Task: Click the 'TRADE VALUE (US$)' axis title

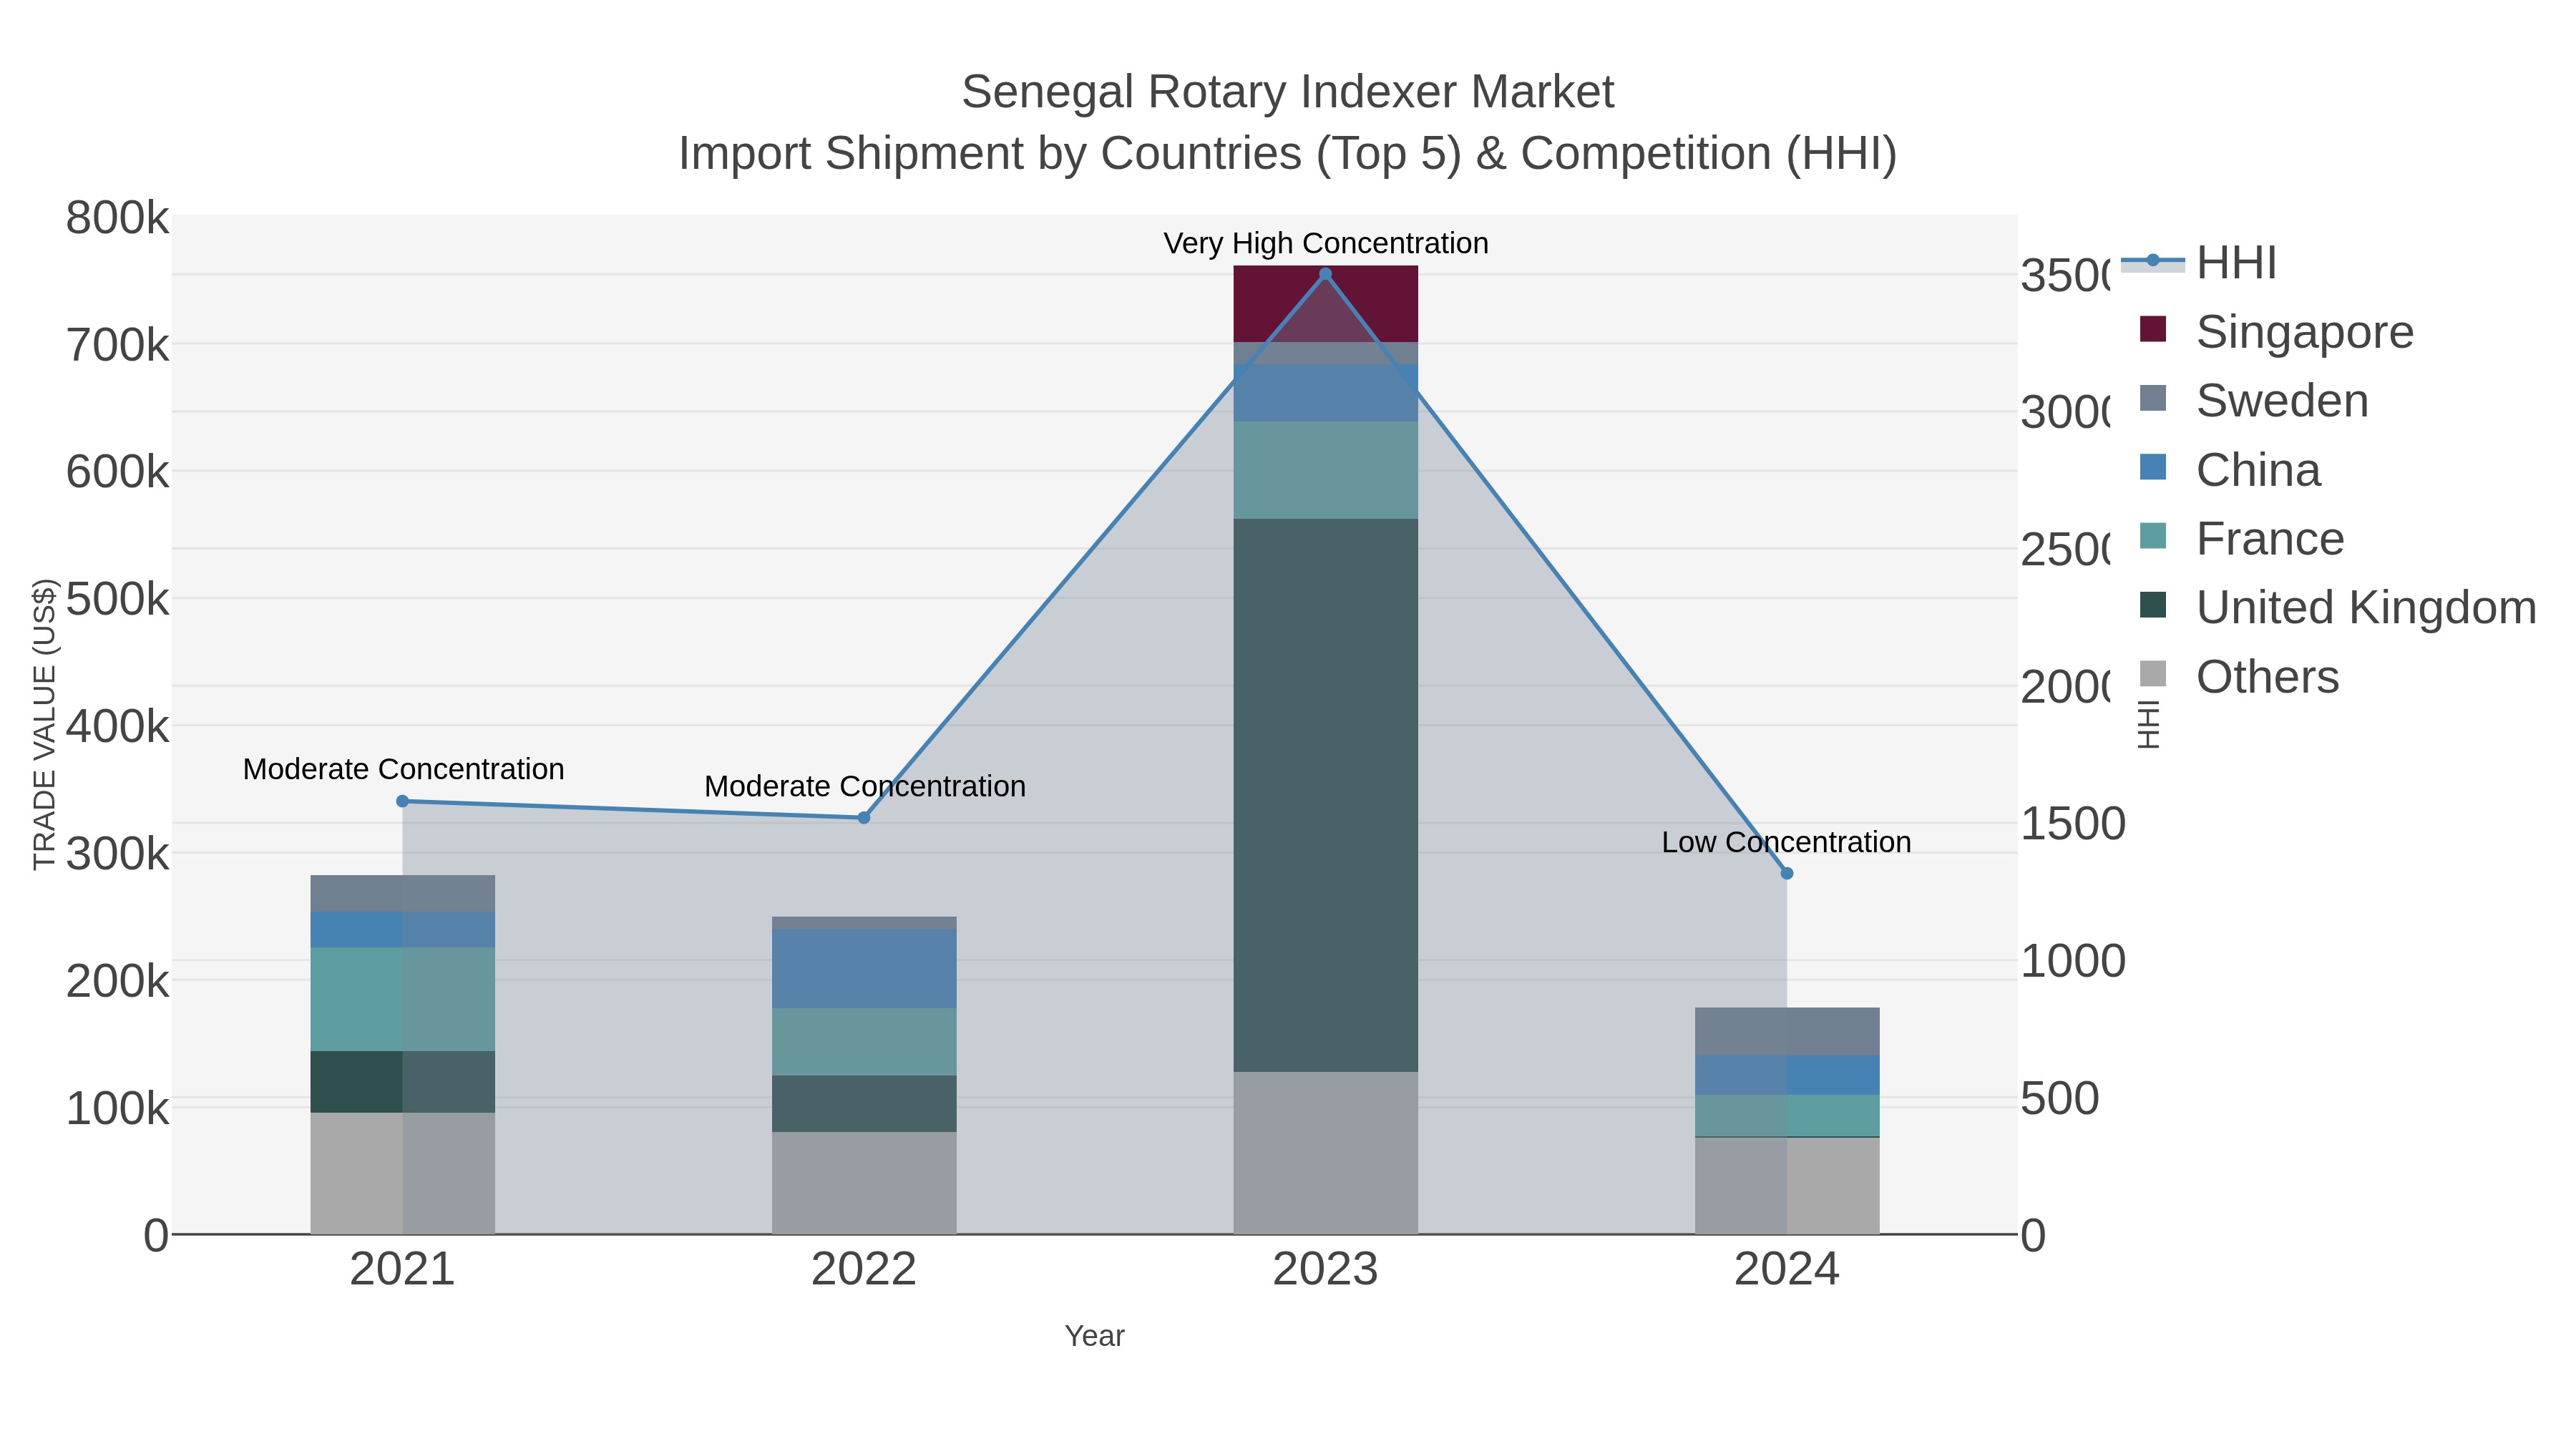Action: (44, 724)
